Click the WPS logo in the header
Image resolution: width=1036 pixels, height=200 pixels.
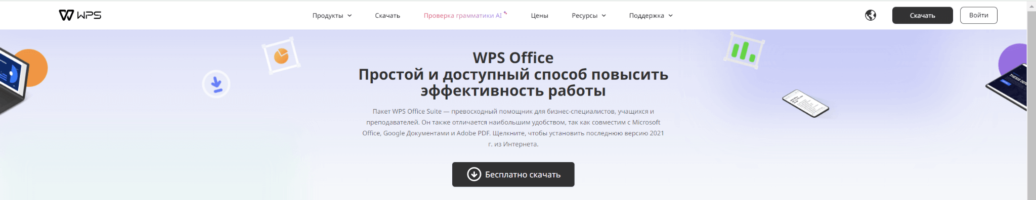click(x=80, y=15)
